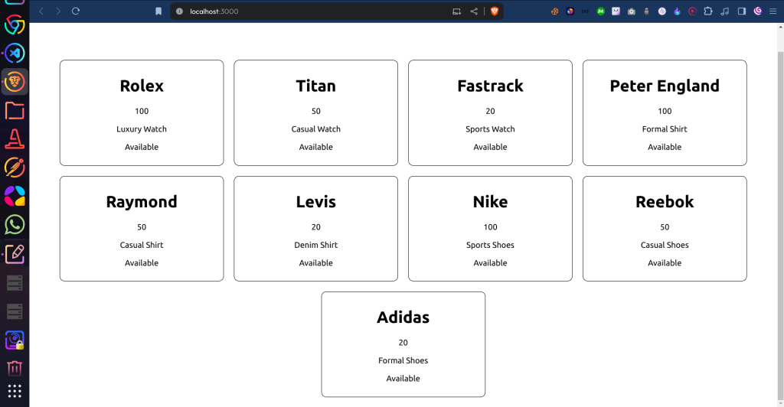Click the Sports Shoes description

click(x=490, y=245)
